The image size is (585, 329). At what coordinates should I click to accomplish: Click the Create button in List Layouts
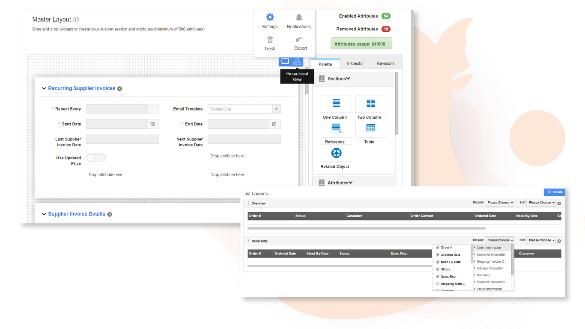coord(555,192)
